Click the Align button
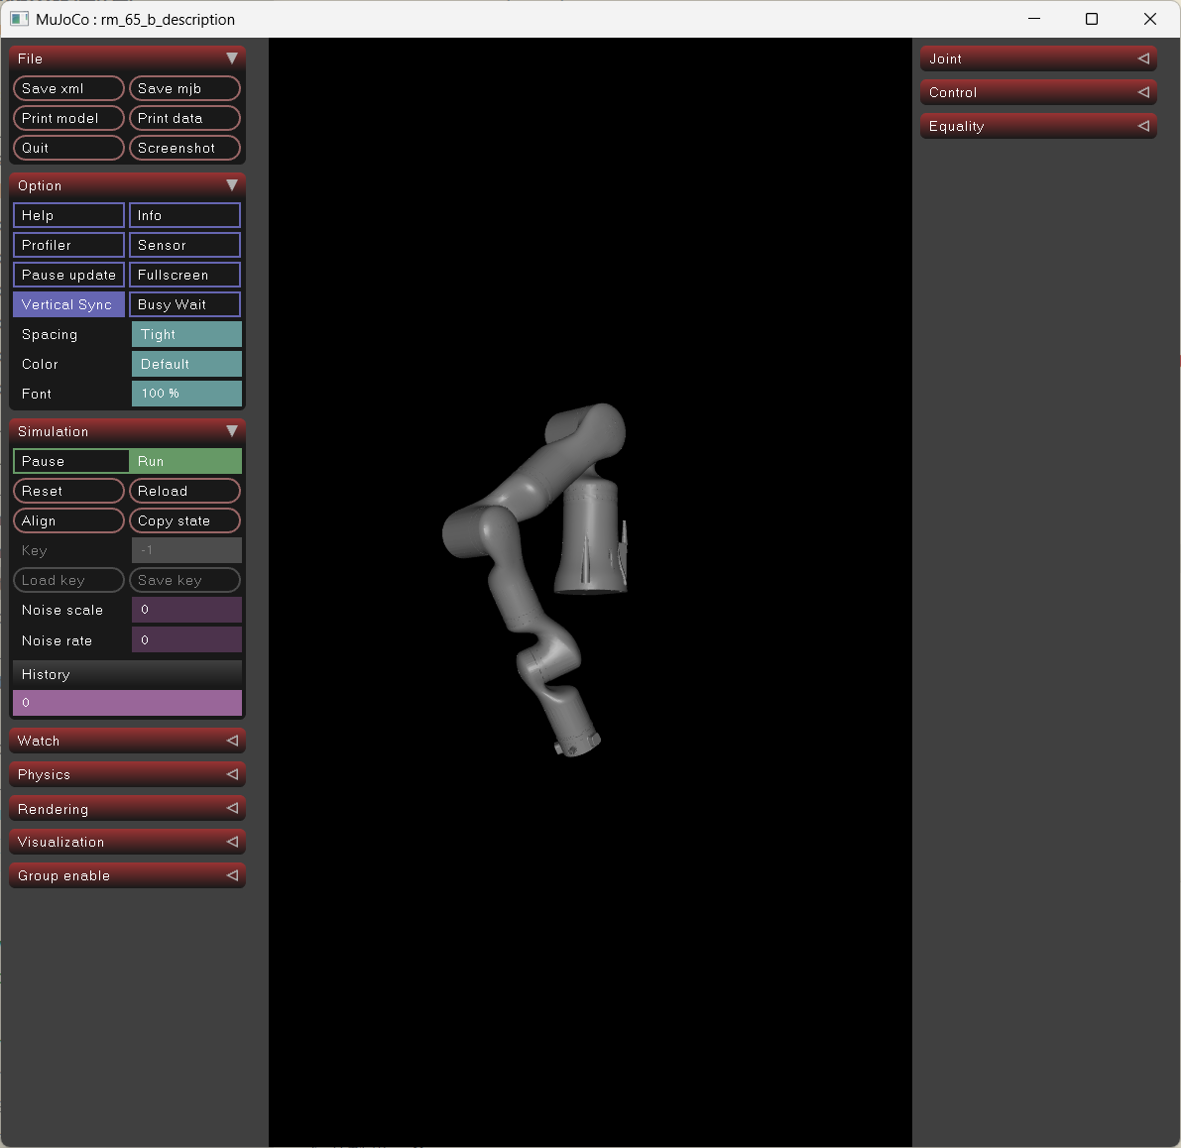This screenshot has height=1148, width=1181. pos(68,520)
